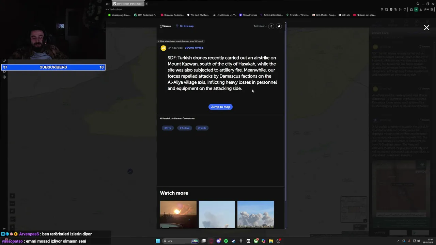Select the #Turkiye tag
This screenshot has height=245, width=436.
[185, 128]
